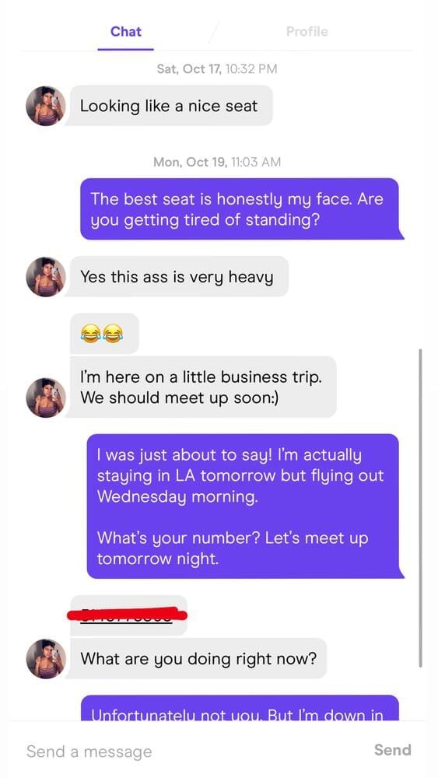Select the Chat tab

[x=125, y=32]
